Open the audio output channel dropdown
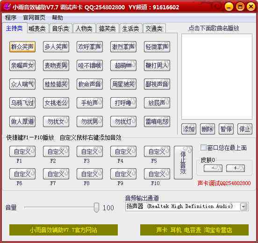The width and height of the screenshot is (258, 243). (x=244, y=207)
